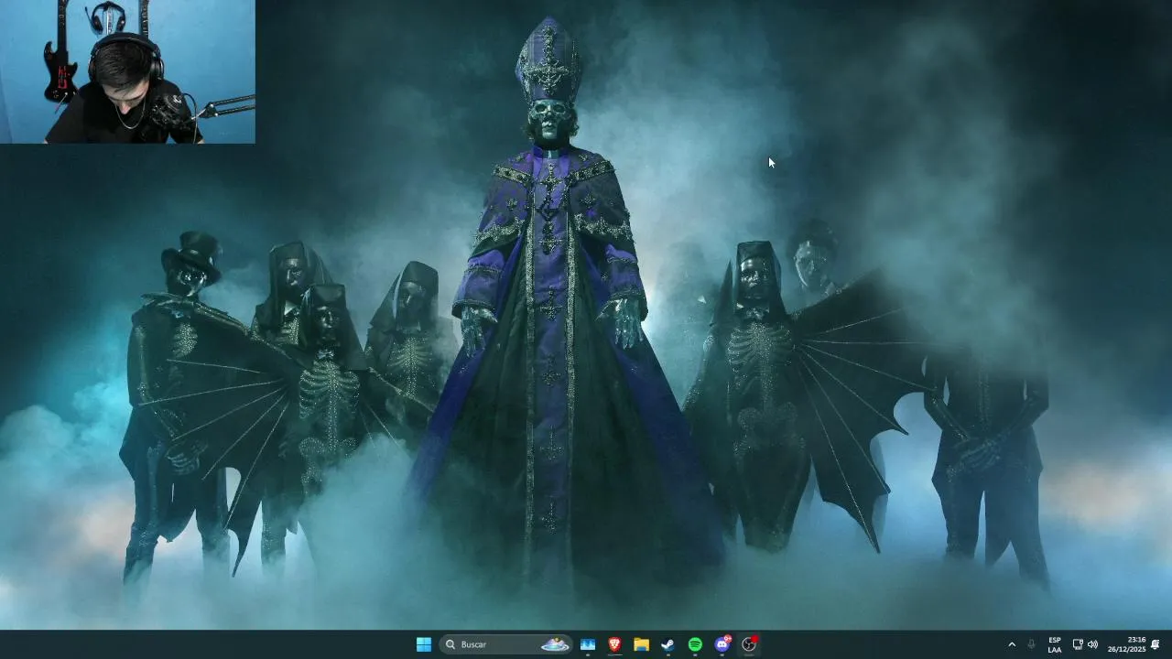Open Discord from the taskbar
The height and width of the screenshot is (659, 1172).
[722, 644]
